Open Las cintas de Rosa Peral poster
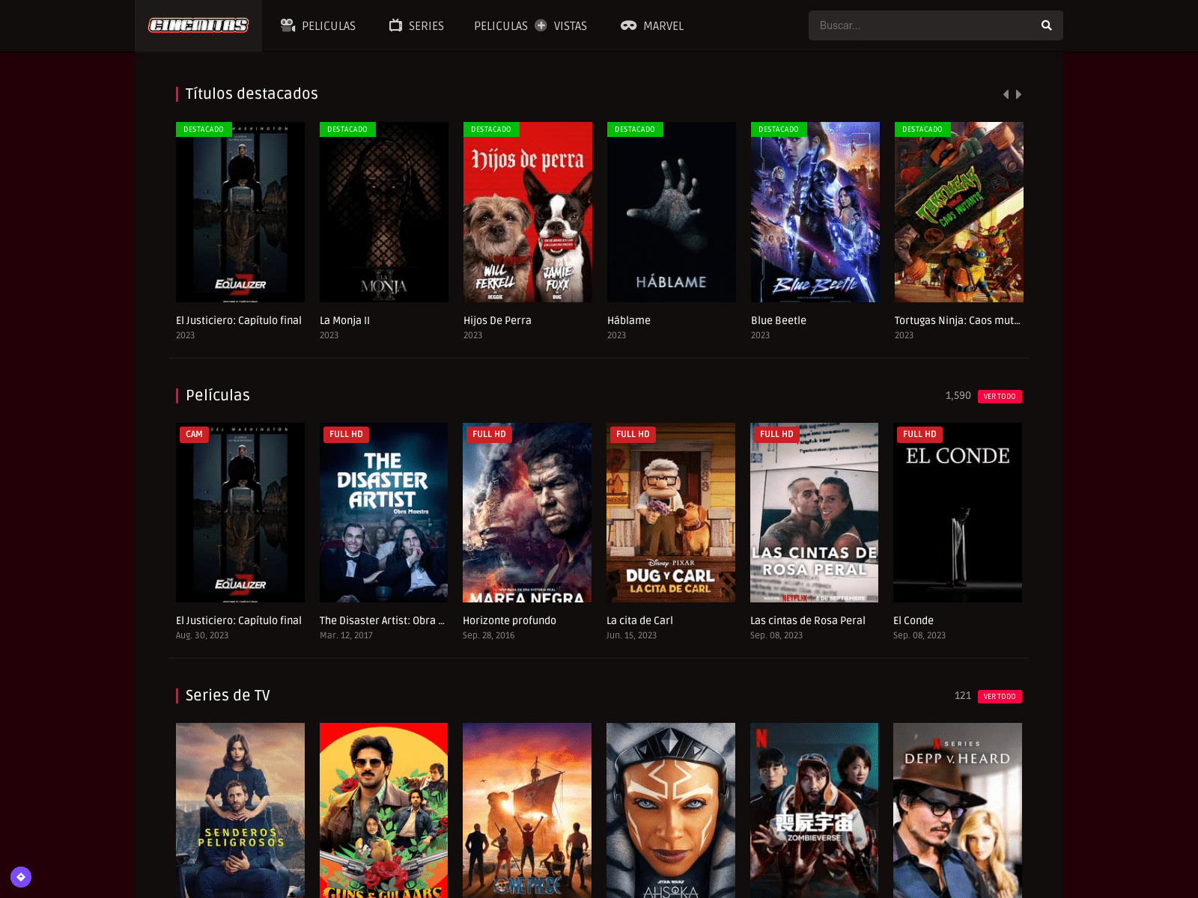 tap(814, 513)
